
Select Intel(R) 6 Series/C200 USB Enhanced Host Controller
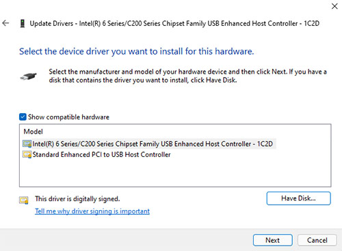pyautogui.click(x=149, y=144)
